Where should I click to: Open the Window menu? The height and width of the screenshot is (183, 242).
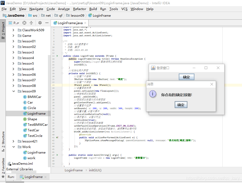137,9
